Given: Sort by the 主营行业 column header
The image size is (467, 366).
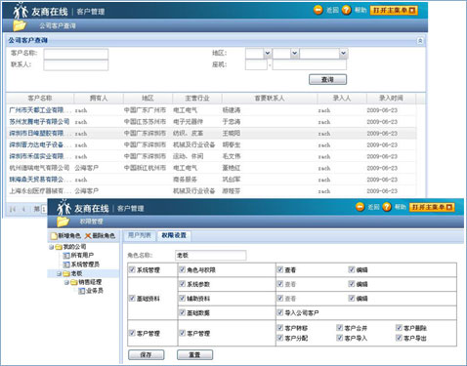Looking at the screenshot, I should pos(197,98).
